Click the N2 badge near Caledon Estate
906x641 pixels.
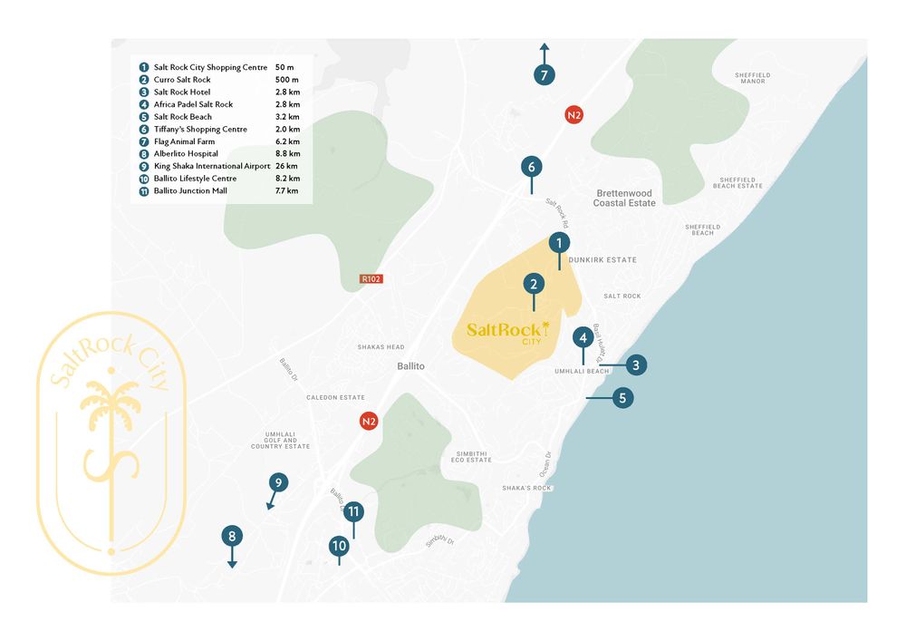tap(368, 422)
